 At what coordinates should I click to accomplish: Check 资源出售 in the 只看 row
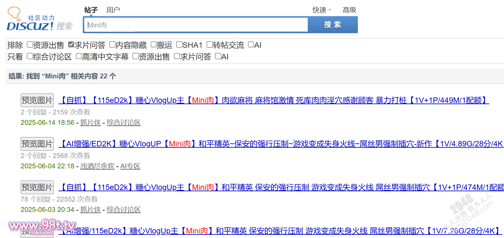135,56
